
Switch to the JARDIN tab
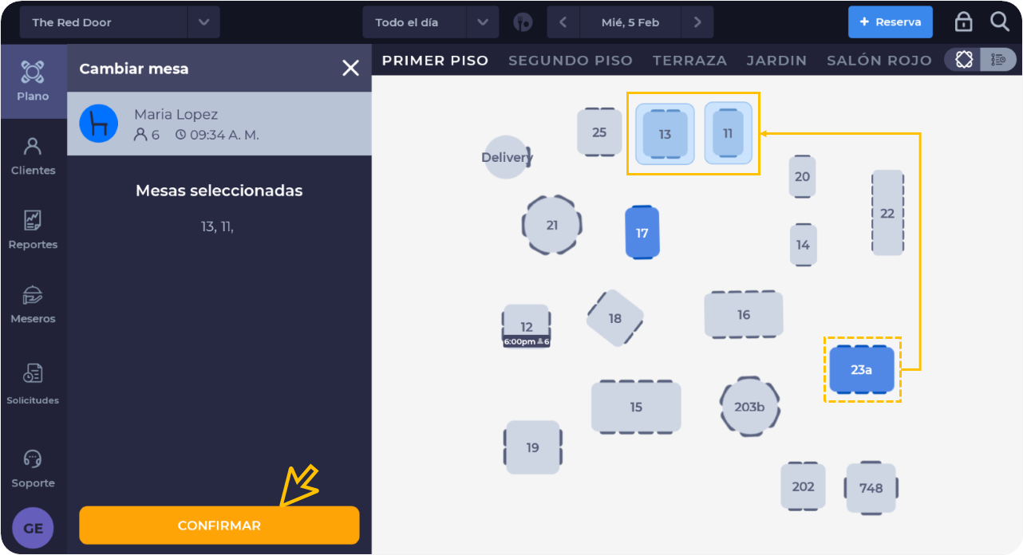pyautogui.click(x=776, y=61)
